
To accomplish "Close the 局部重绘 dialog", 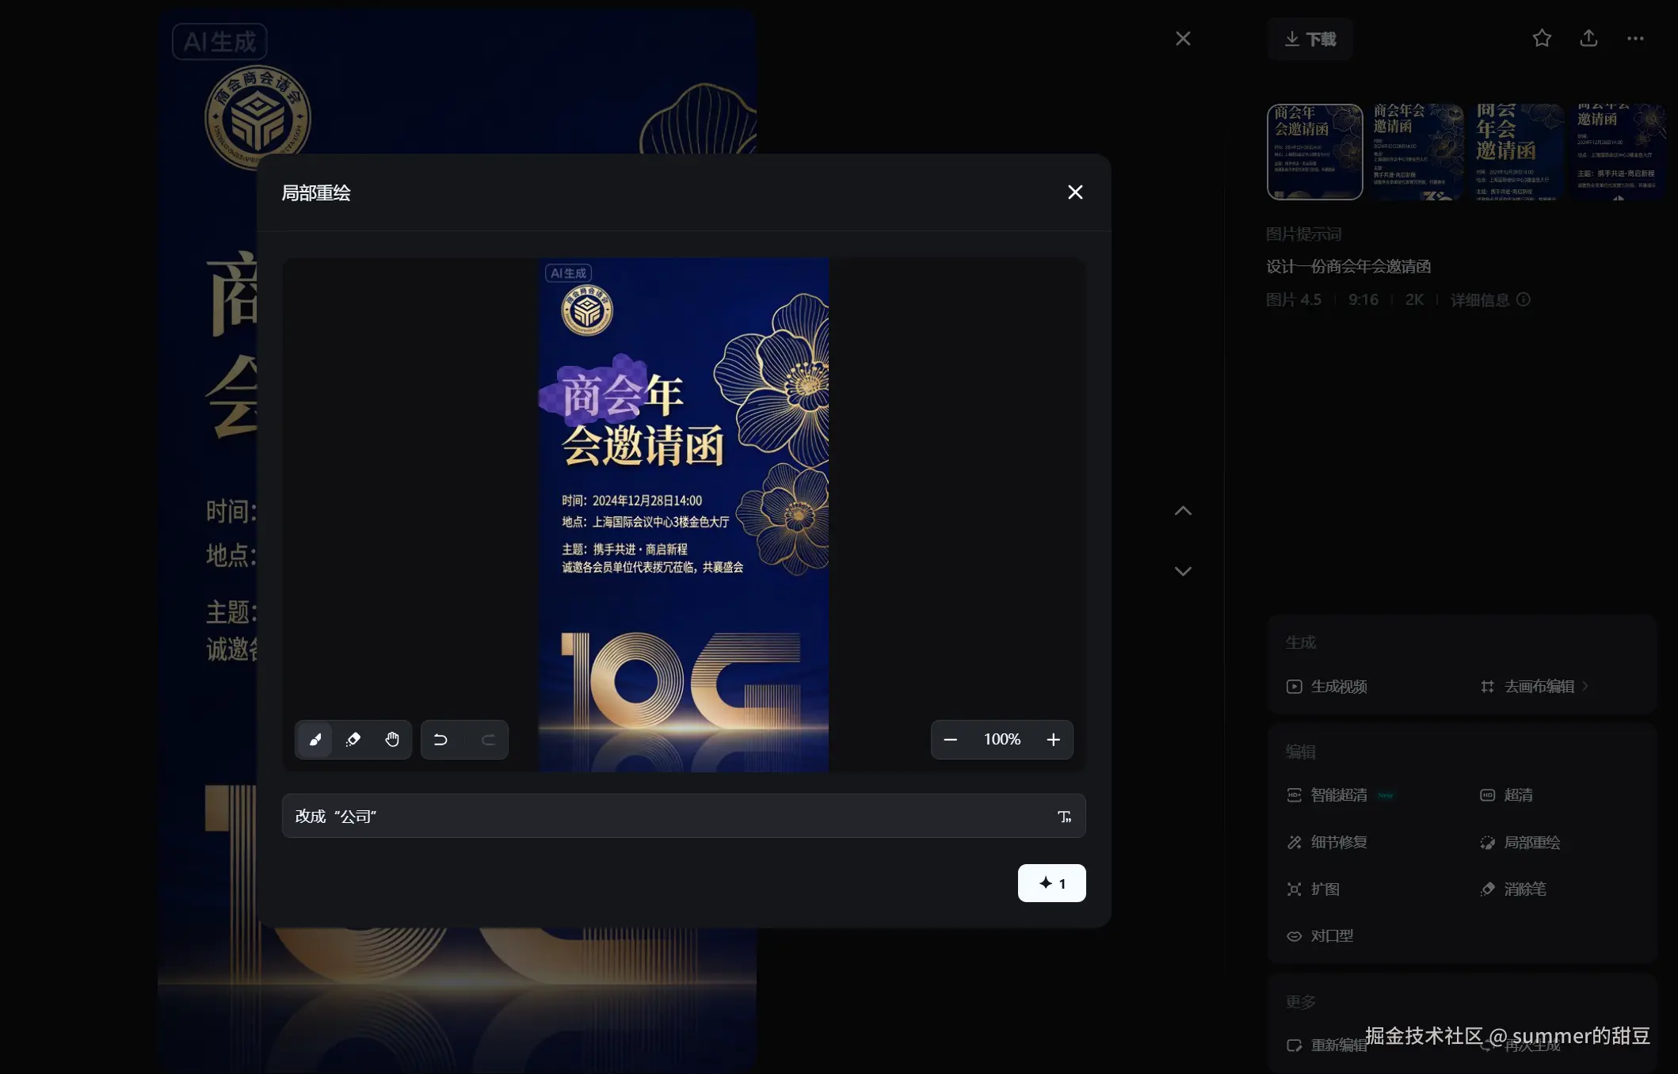I will click(1075, 192).
